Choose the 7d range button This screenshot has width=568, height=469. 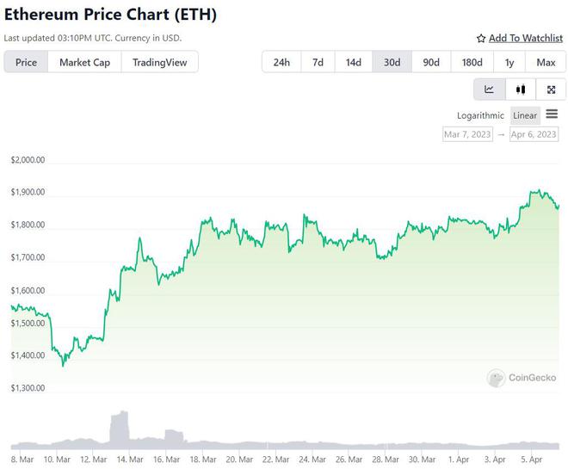318,62
